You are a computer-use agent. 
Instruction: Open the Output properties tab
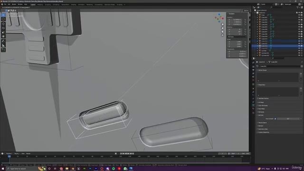(253, 70)
